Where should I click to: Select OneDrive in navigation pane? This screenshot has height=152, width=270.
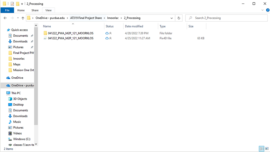[17, 78]
